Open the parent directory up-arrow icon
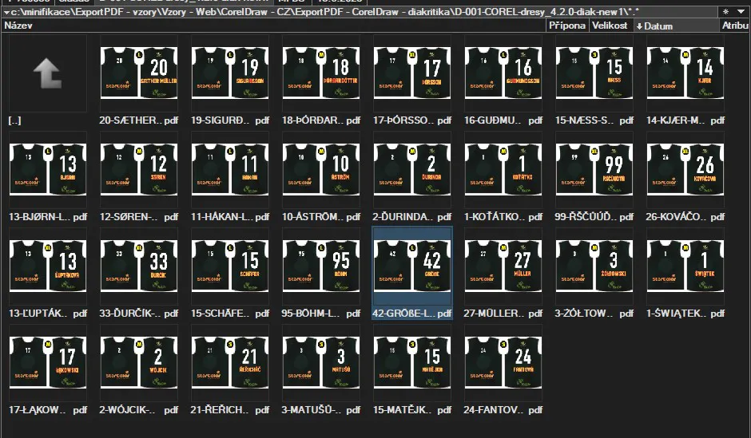The width and height of the screenshot is (751, 438). [47, 73]
